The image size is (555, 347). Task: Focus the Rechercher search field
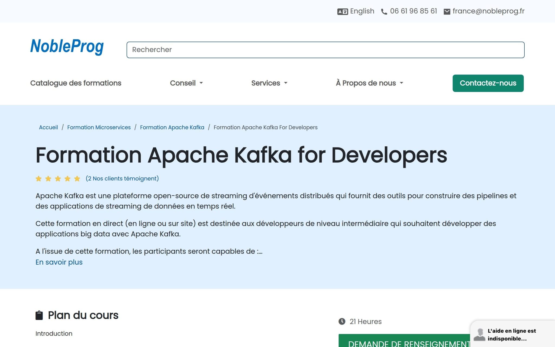[x=325, y=50]
